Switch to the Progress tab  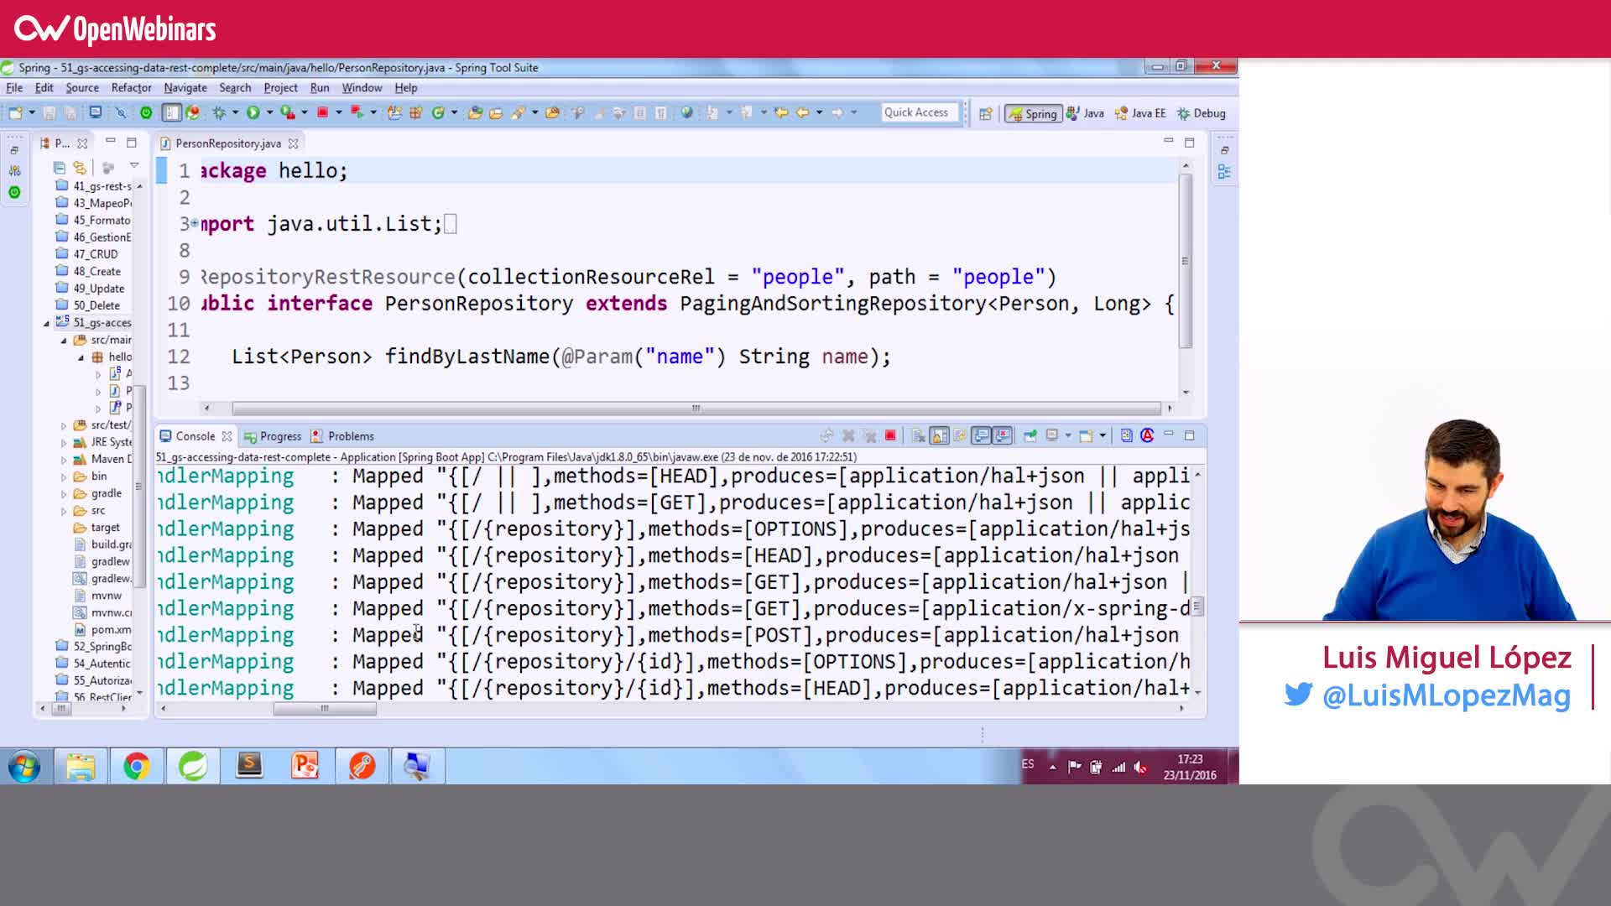(279, 436)
